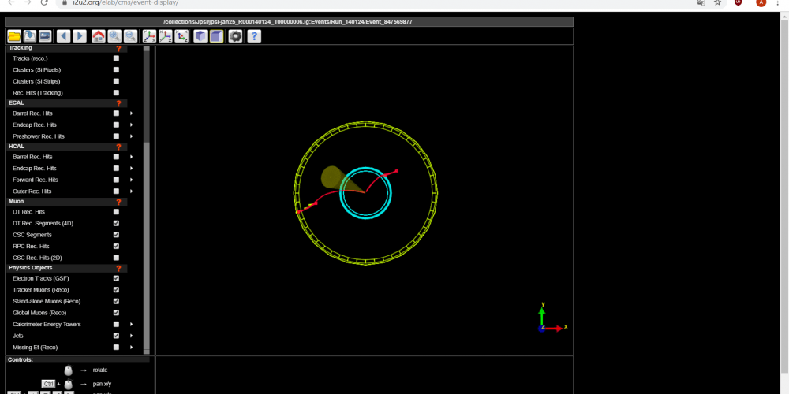The image size is (789, 394).
Task: Zoom out using the magnifier minus icon
Action: click(130, 36)
